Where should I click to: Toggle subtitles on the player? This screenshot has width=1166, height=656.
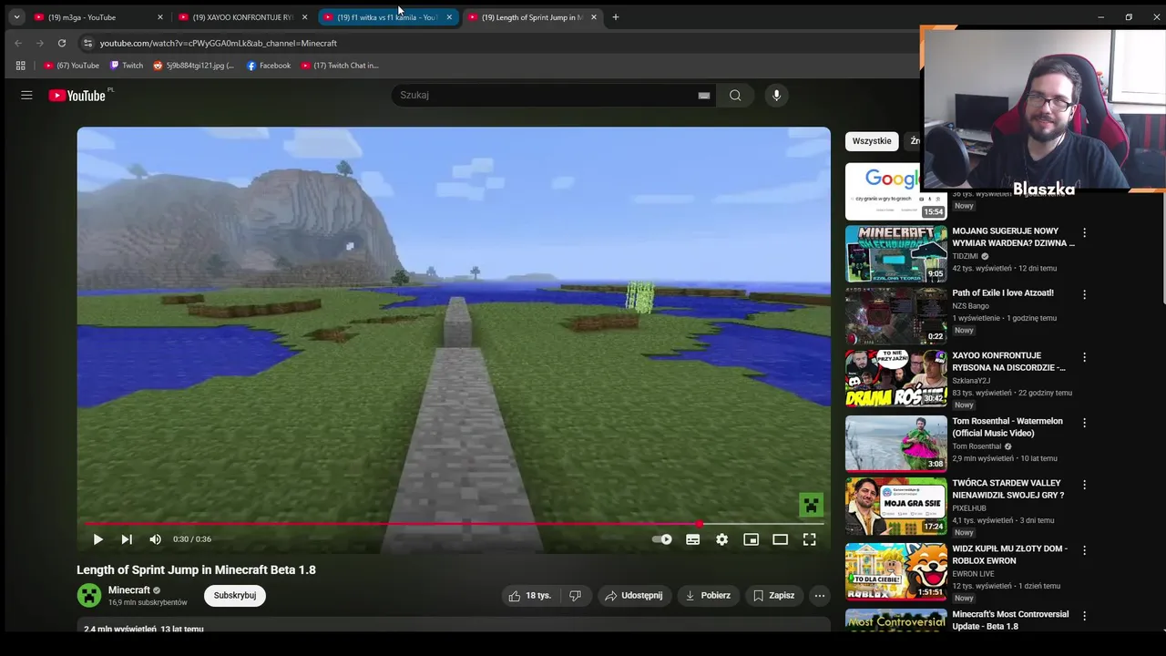(692, 539)
